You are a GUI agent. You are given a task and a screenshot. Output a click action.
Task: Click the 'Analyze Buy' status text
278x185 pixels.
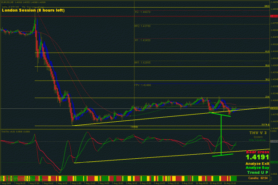[x=258, y=168]
